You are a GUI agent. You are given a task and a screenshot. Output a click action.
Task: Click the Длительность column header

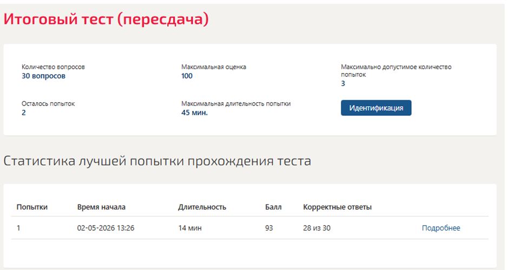click(x=202, y=207)
